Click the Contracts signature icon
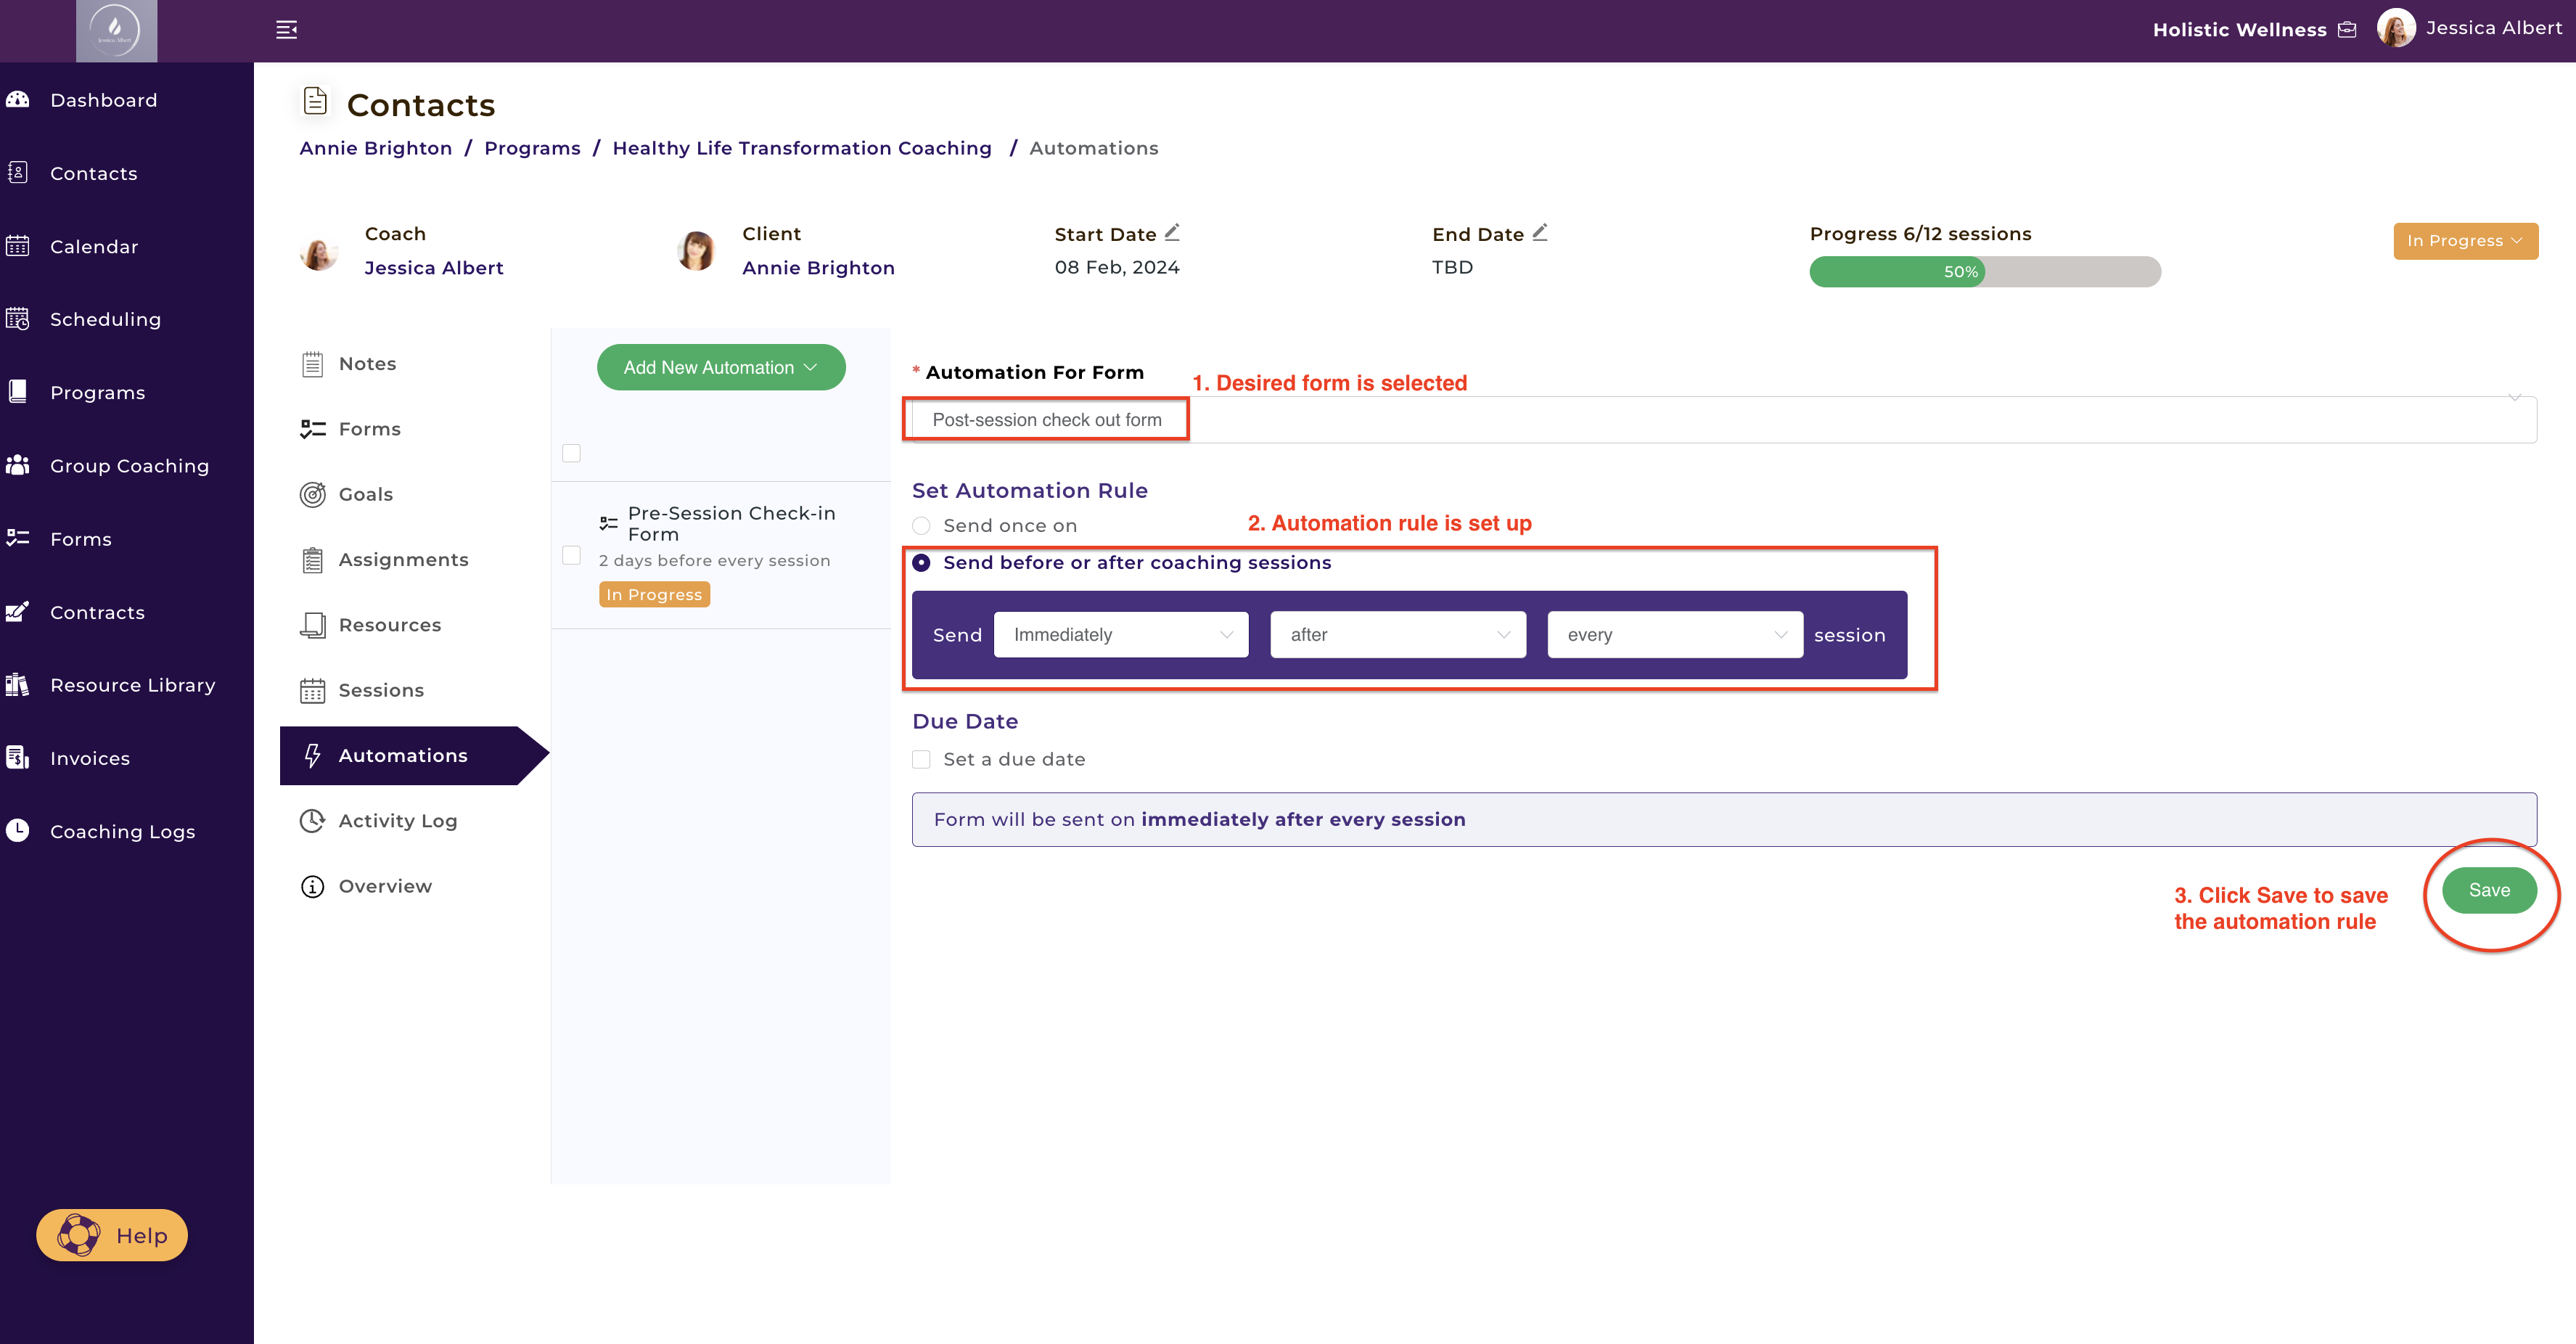The image size is (2576, 1344). click(18, 611)
